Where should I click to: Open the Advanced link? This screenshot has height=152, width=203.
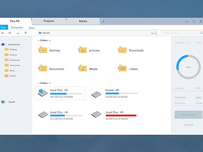click(x=189, y=125)
